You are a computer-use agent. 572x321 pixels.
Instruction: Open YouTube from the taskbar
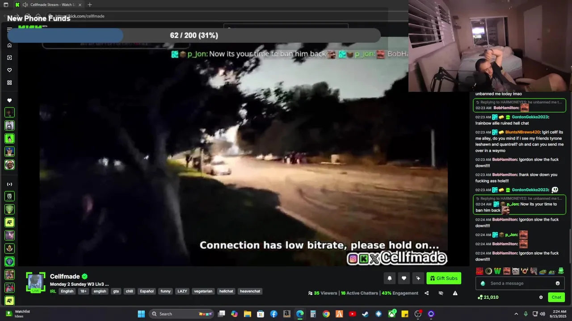pos(352,314)
